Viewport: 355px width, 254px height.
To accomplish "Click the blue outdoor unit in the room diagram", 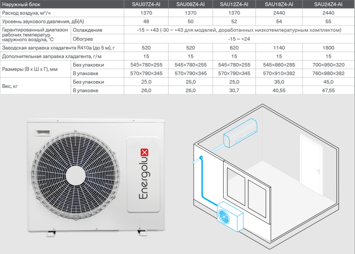I will [x=229, y=217].
